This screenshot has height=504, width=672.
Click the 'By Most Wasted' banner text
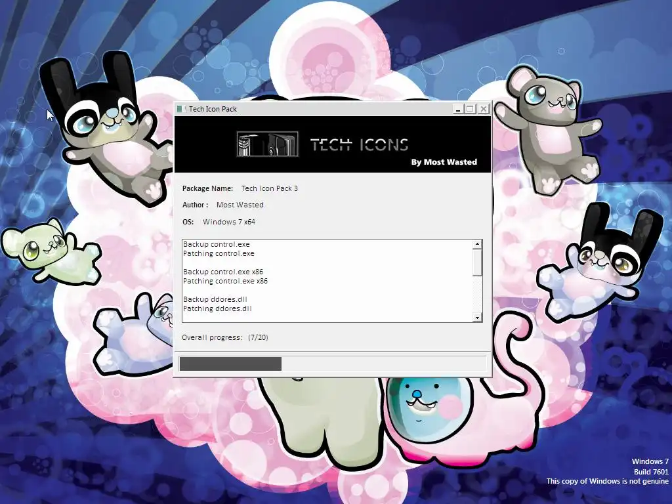pos(444,162)
